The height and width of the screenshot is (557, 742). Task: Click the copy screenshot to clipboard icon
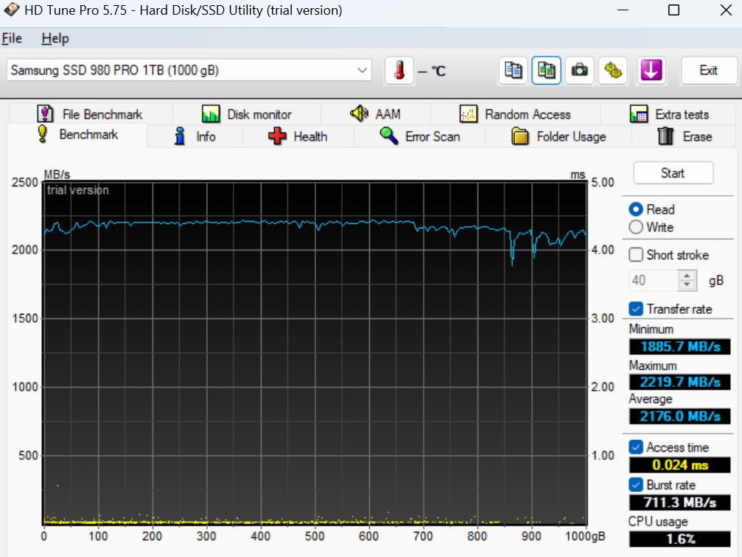(547, 71)
